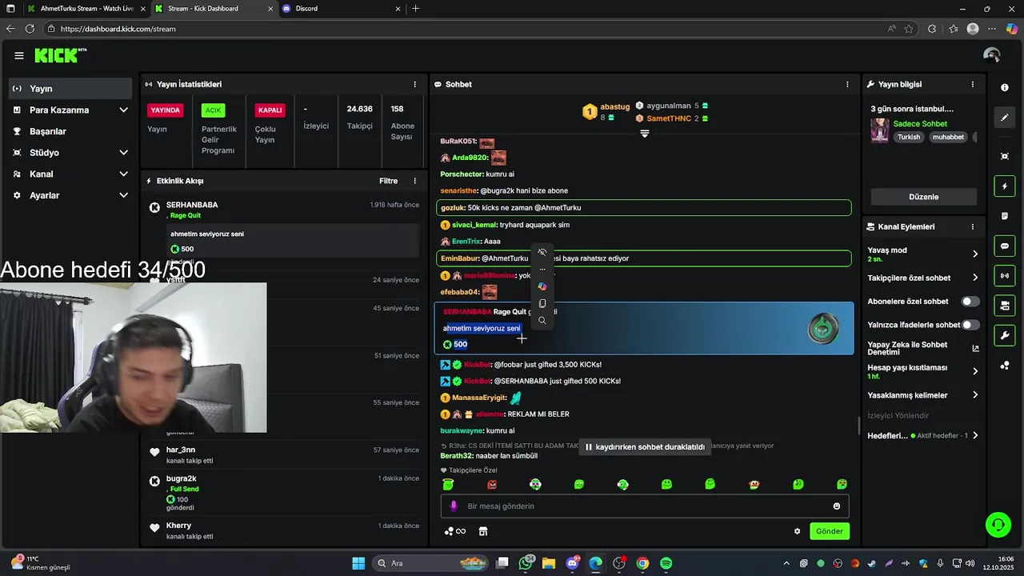This screenshot has width=1024, height=576.
Task: Open Yayın bilgisi three-dot options
Action: [x=973, y=84]
